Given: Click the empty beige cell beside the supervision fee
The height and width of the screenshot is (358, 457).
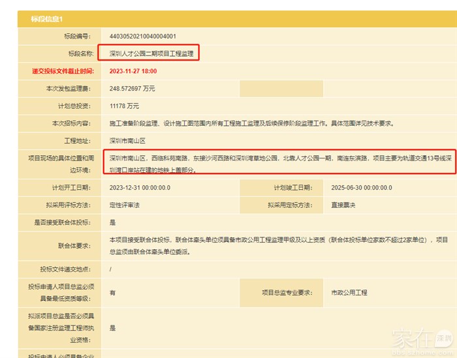Looking at the screenshot, I should click(x=281, y=88).
